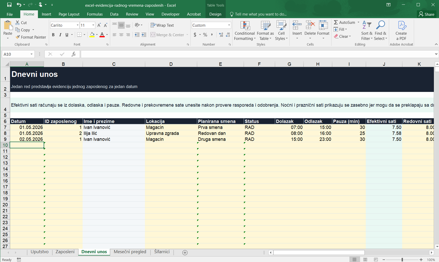Click the zoom slider handle
Viewport: 439px width, 262px height.
point(402,260)
